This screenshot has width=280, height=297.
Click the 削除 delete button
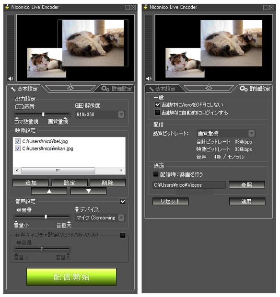pyautogui.click(x=107, y=183)
